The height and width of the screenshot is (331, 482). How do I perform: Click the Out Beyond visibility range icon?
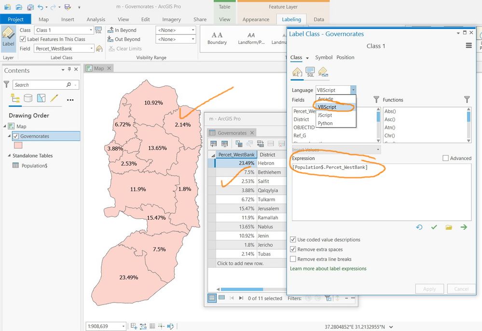pyautogui.click(x=110, y=39)
